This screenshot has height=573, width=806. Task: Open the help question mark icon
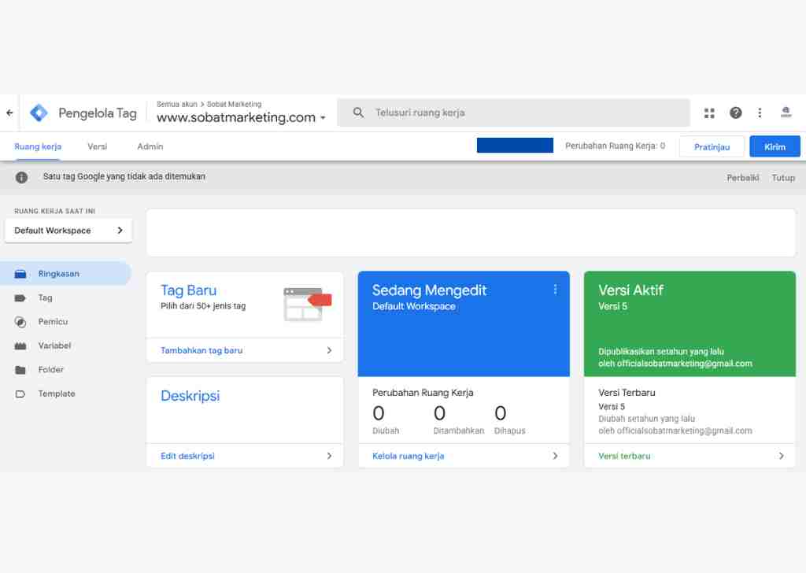pyautogui.click(x=736, y=113)
